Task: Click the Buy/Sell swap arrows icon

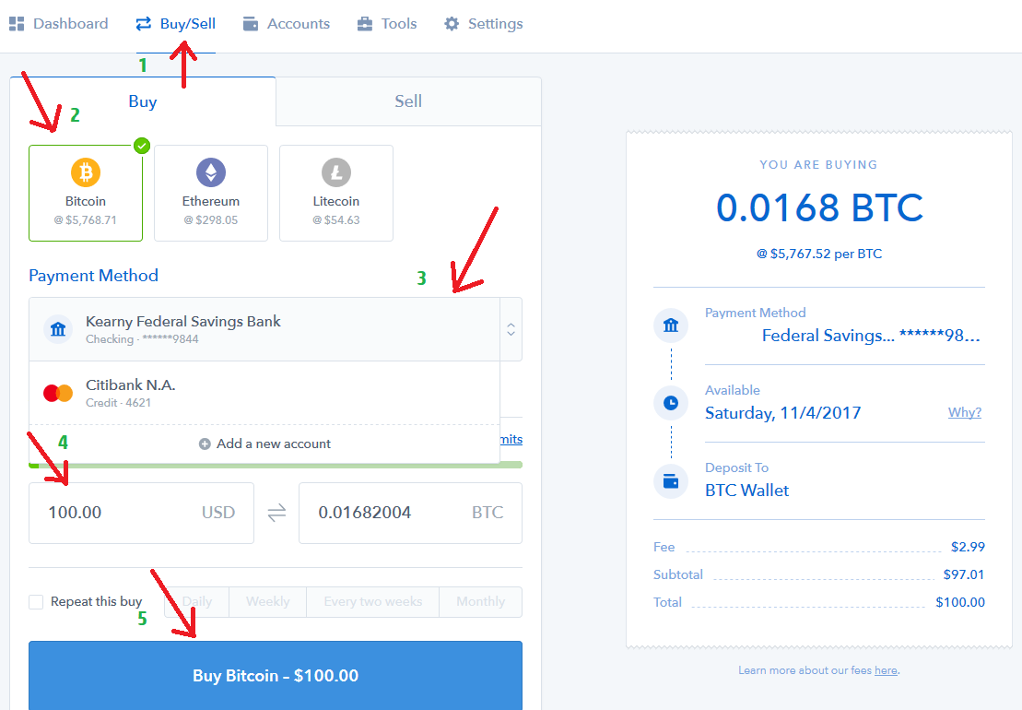Action: pos(144,24)
